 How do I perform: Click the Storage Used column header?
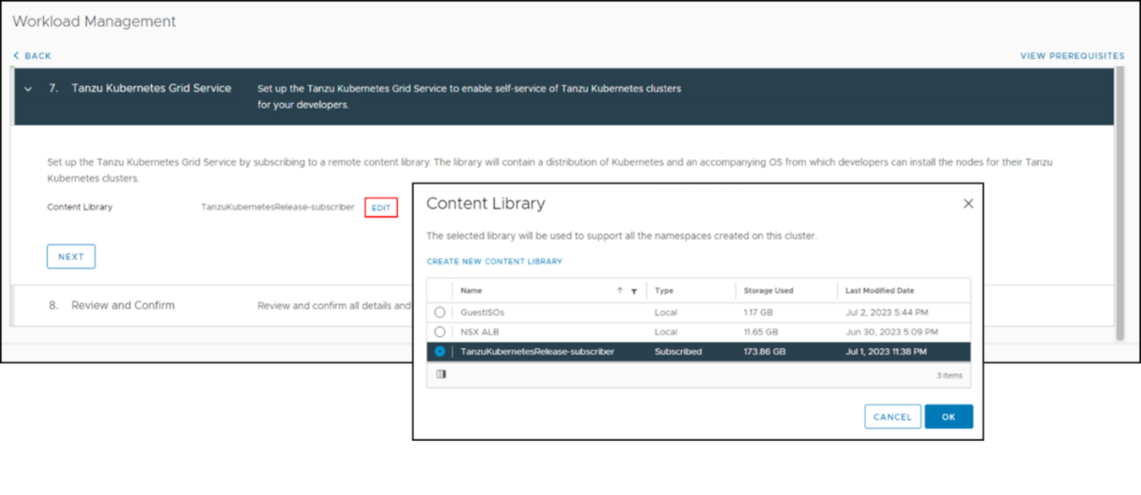point(768,291)
